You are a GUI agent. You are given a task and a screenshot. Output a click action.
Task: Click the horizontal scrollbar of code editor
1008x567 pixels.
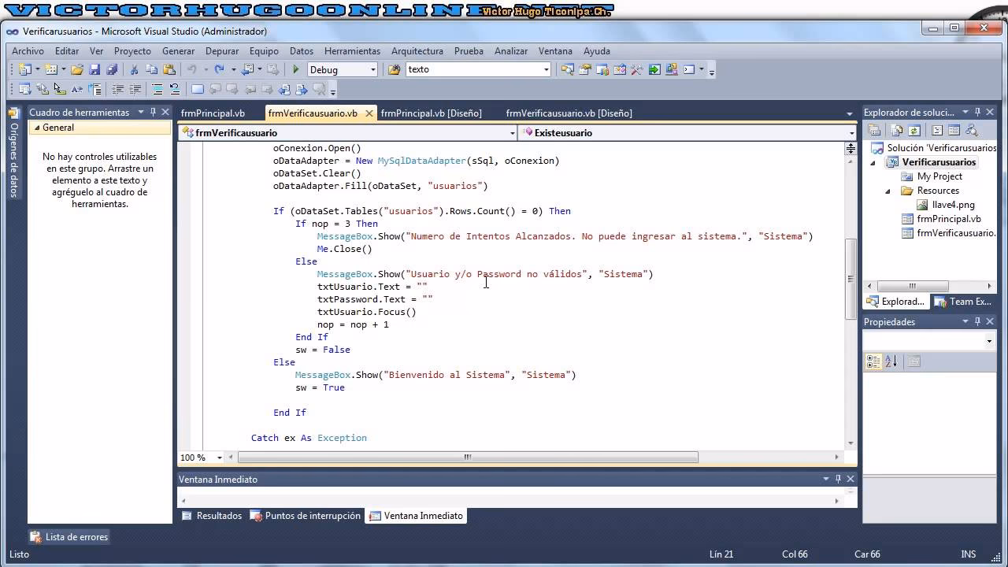click(x=468, y=457)
